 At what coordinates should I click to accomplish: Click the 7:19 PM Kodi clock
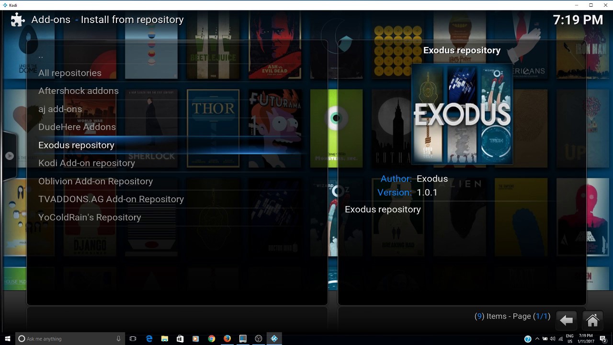(578, 20)
